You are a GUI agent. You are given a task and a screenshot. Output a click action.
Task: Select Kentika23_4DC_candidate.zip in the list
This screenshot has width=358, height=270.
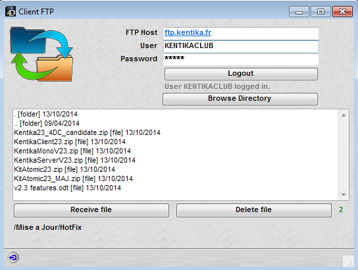pyautogui.click(x=88, y=132)
